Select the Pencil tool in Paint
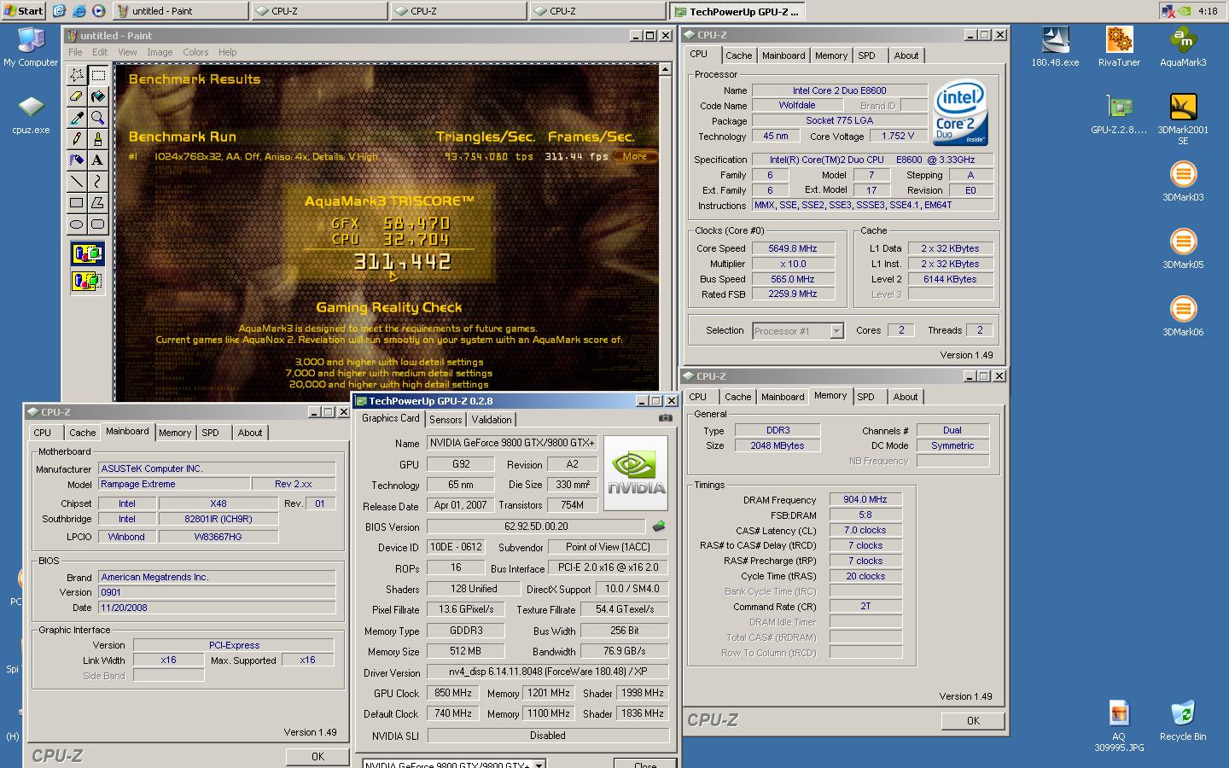The height and width of the screenshot is (768, 1229). 77,138
